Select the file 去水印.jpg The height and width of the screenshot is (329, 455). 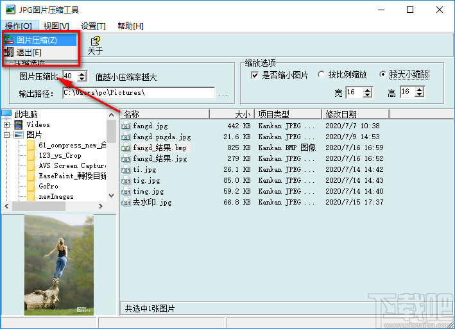click(x=152, y=202)
